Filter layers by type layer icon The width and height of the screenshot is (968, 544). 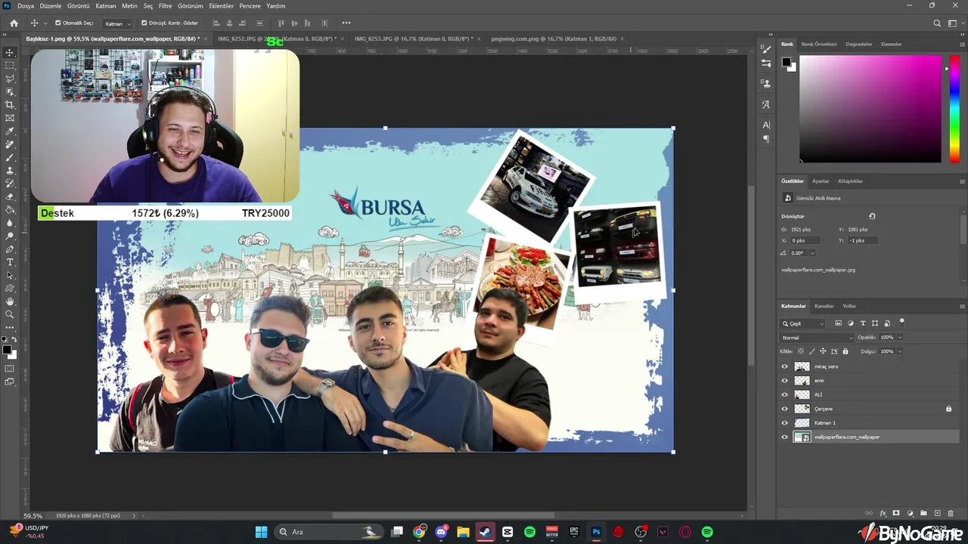[x=863, y=323]
